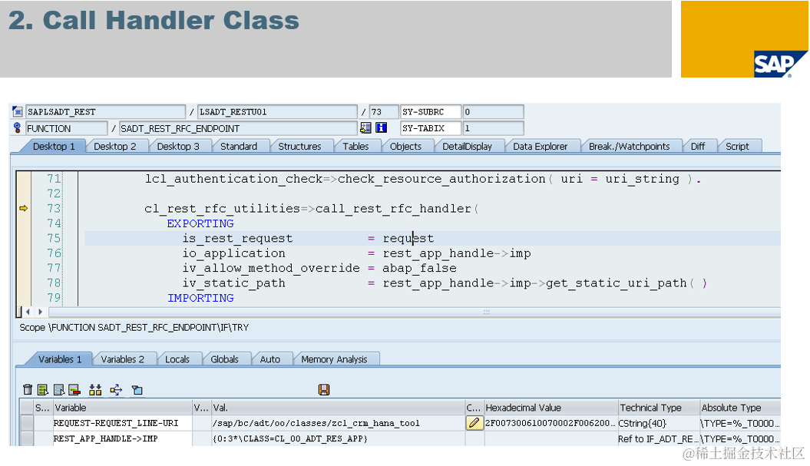Click the Technical Type column header
This screenshot has height=466, width=810.
click(x=659, y=408)
